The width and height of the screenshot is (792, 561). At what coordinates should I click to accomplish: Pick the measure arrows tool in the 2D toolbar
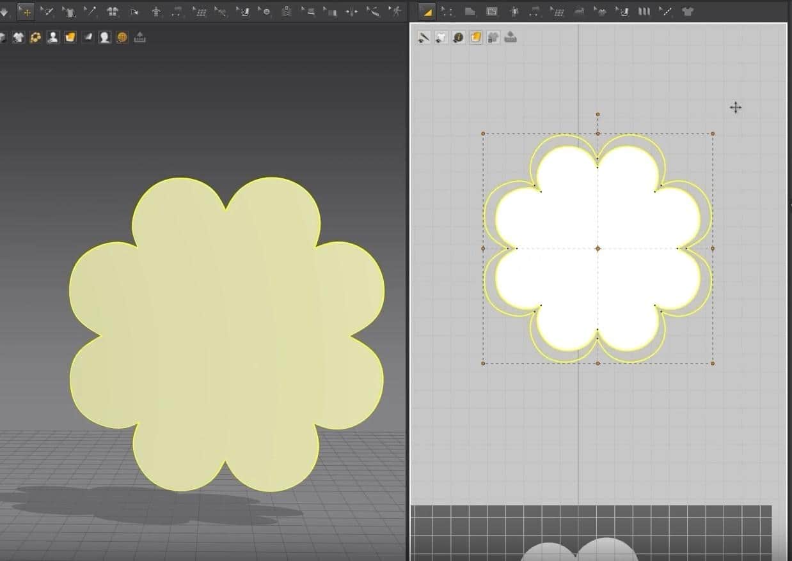coord(535,12)
